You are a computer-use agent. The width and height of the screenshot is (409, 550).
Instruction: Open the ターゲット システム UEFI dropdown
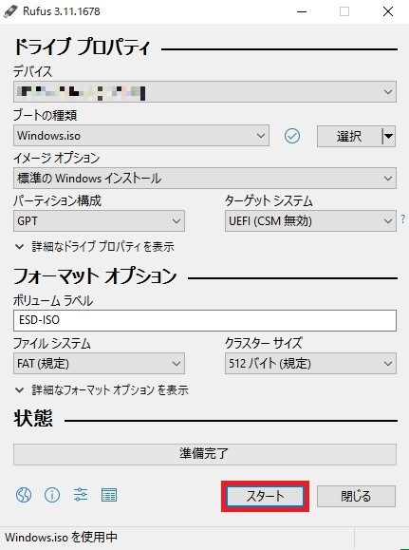pyautogui.click(x=310, y=221)
